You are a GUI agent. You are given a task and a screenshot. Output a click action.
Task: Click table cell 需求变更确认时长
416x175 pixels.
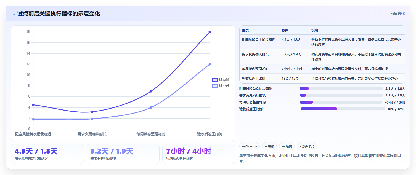click(255, 54)
